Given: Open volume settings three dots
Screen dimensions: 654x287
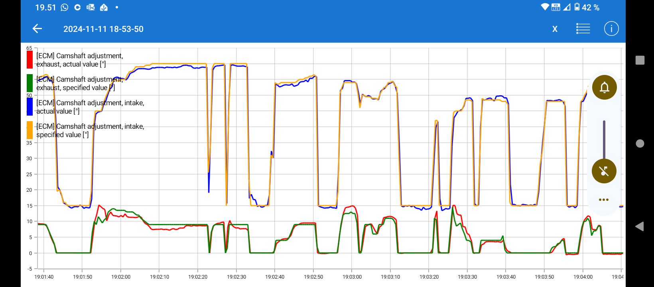Looking at the screenshot, I should coord(604,200).
